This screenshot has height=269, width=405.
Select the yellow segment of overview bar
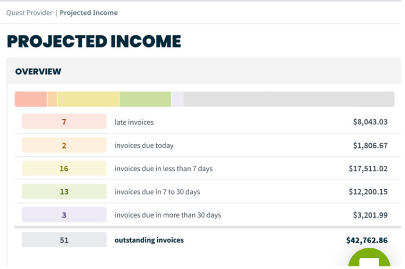[88, 99]
